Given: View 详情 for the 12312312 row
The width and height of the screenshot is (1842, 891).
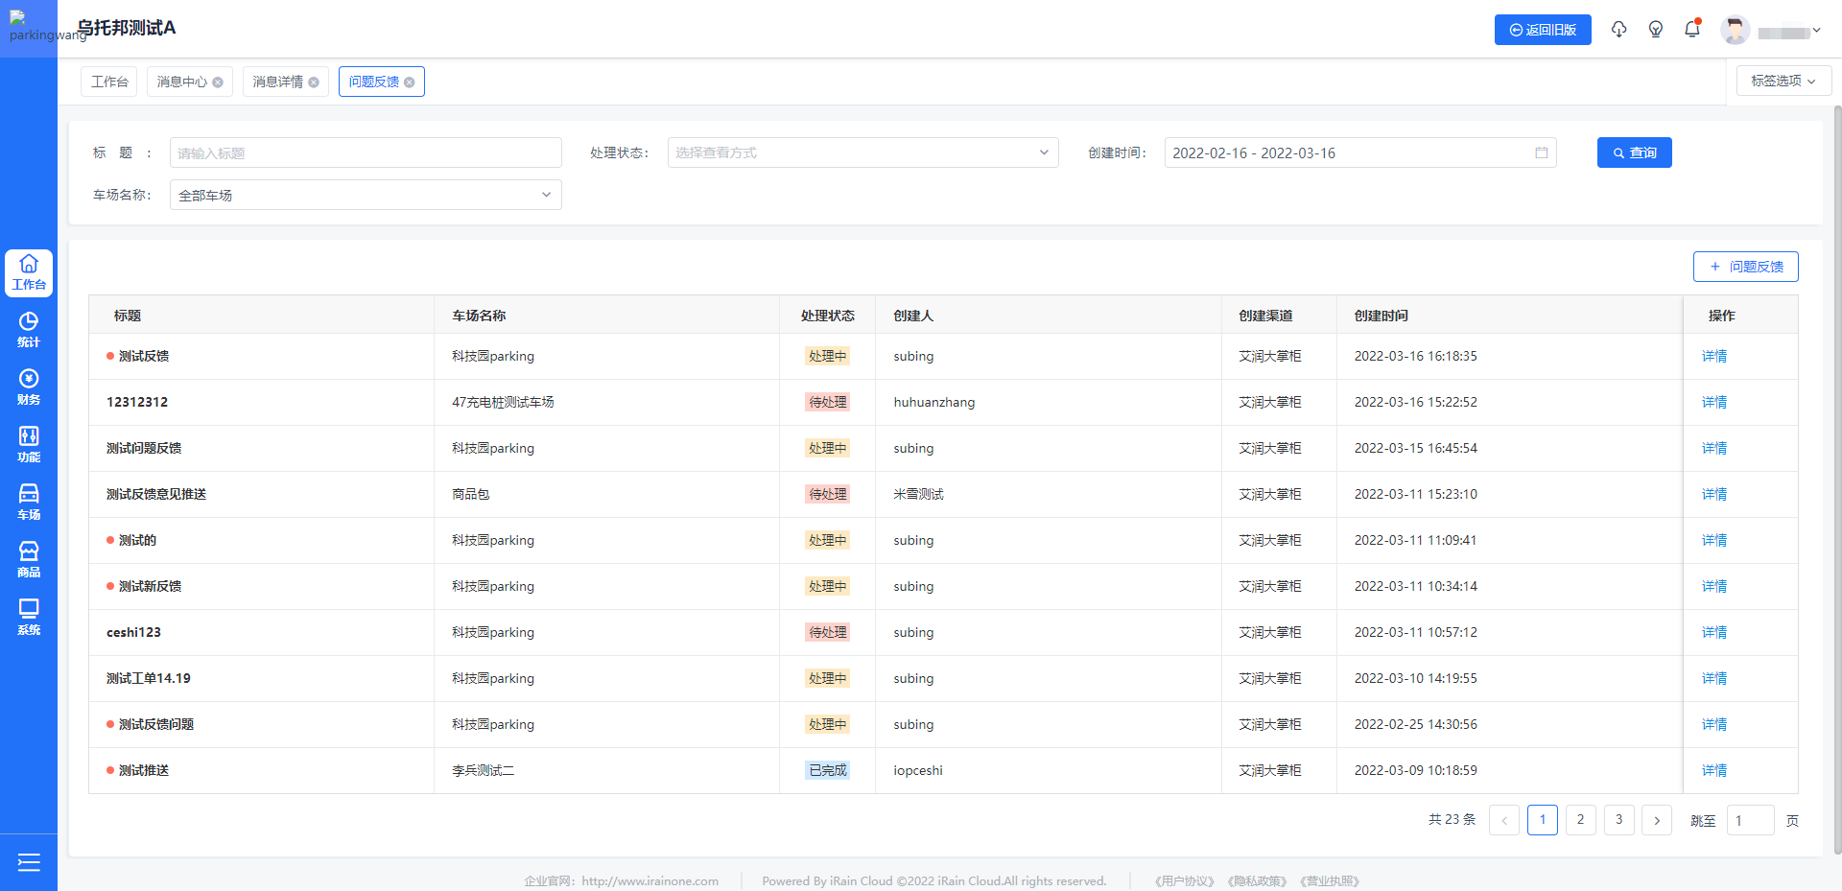Looking at the screenshot, I should pos(1713,402).
